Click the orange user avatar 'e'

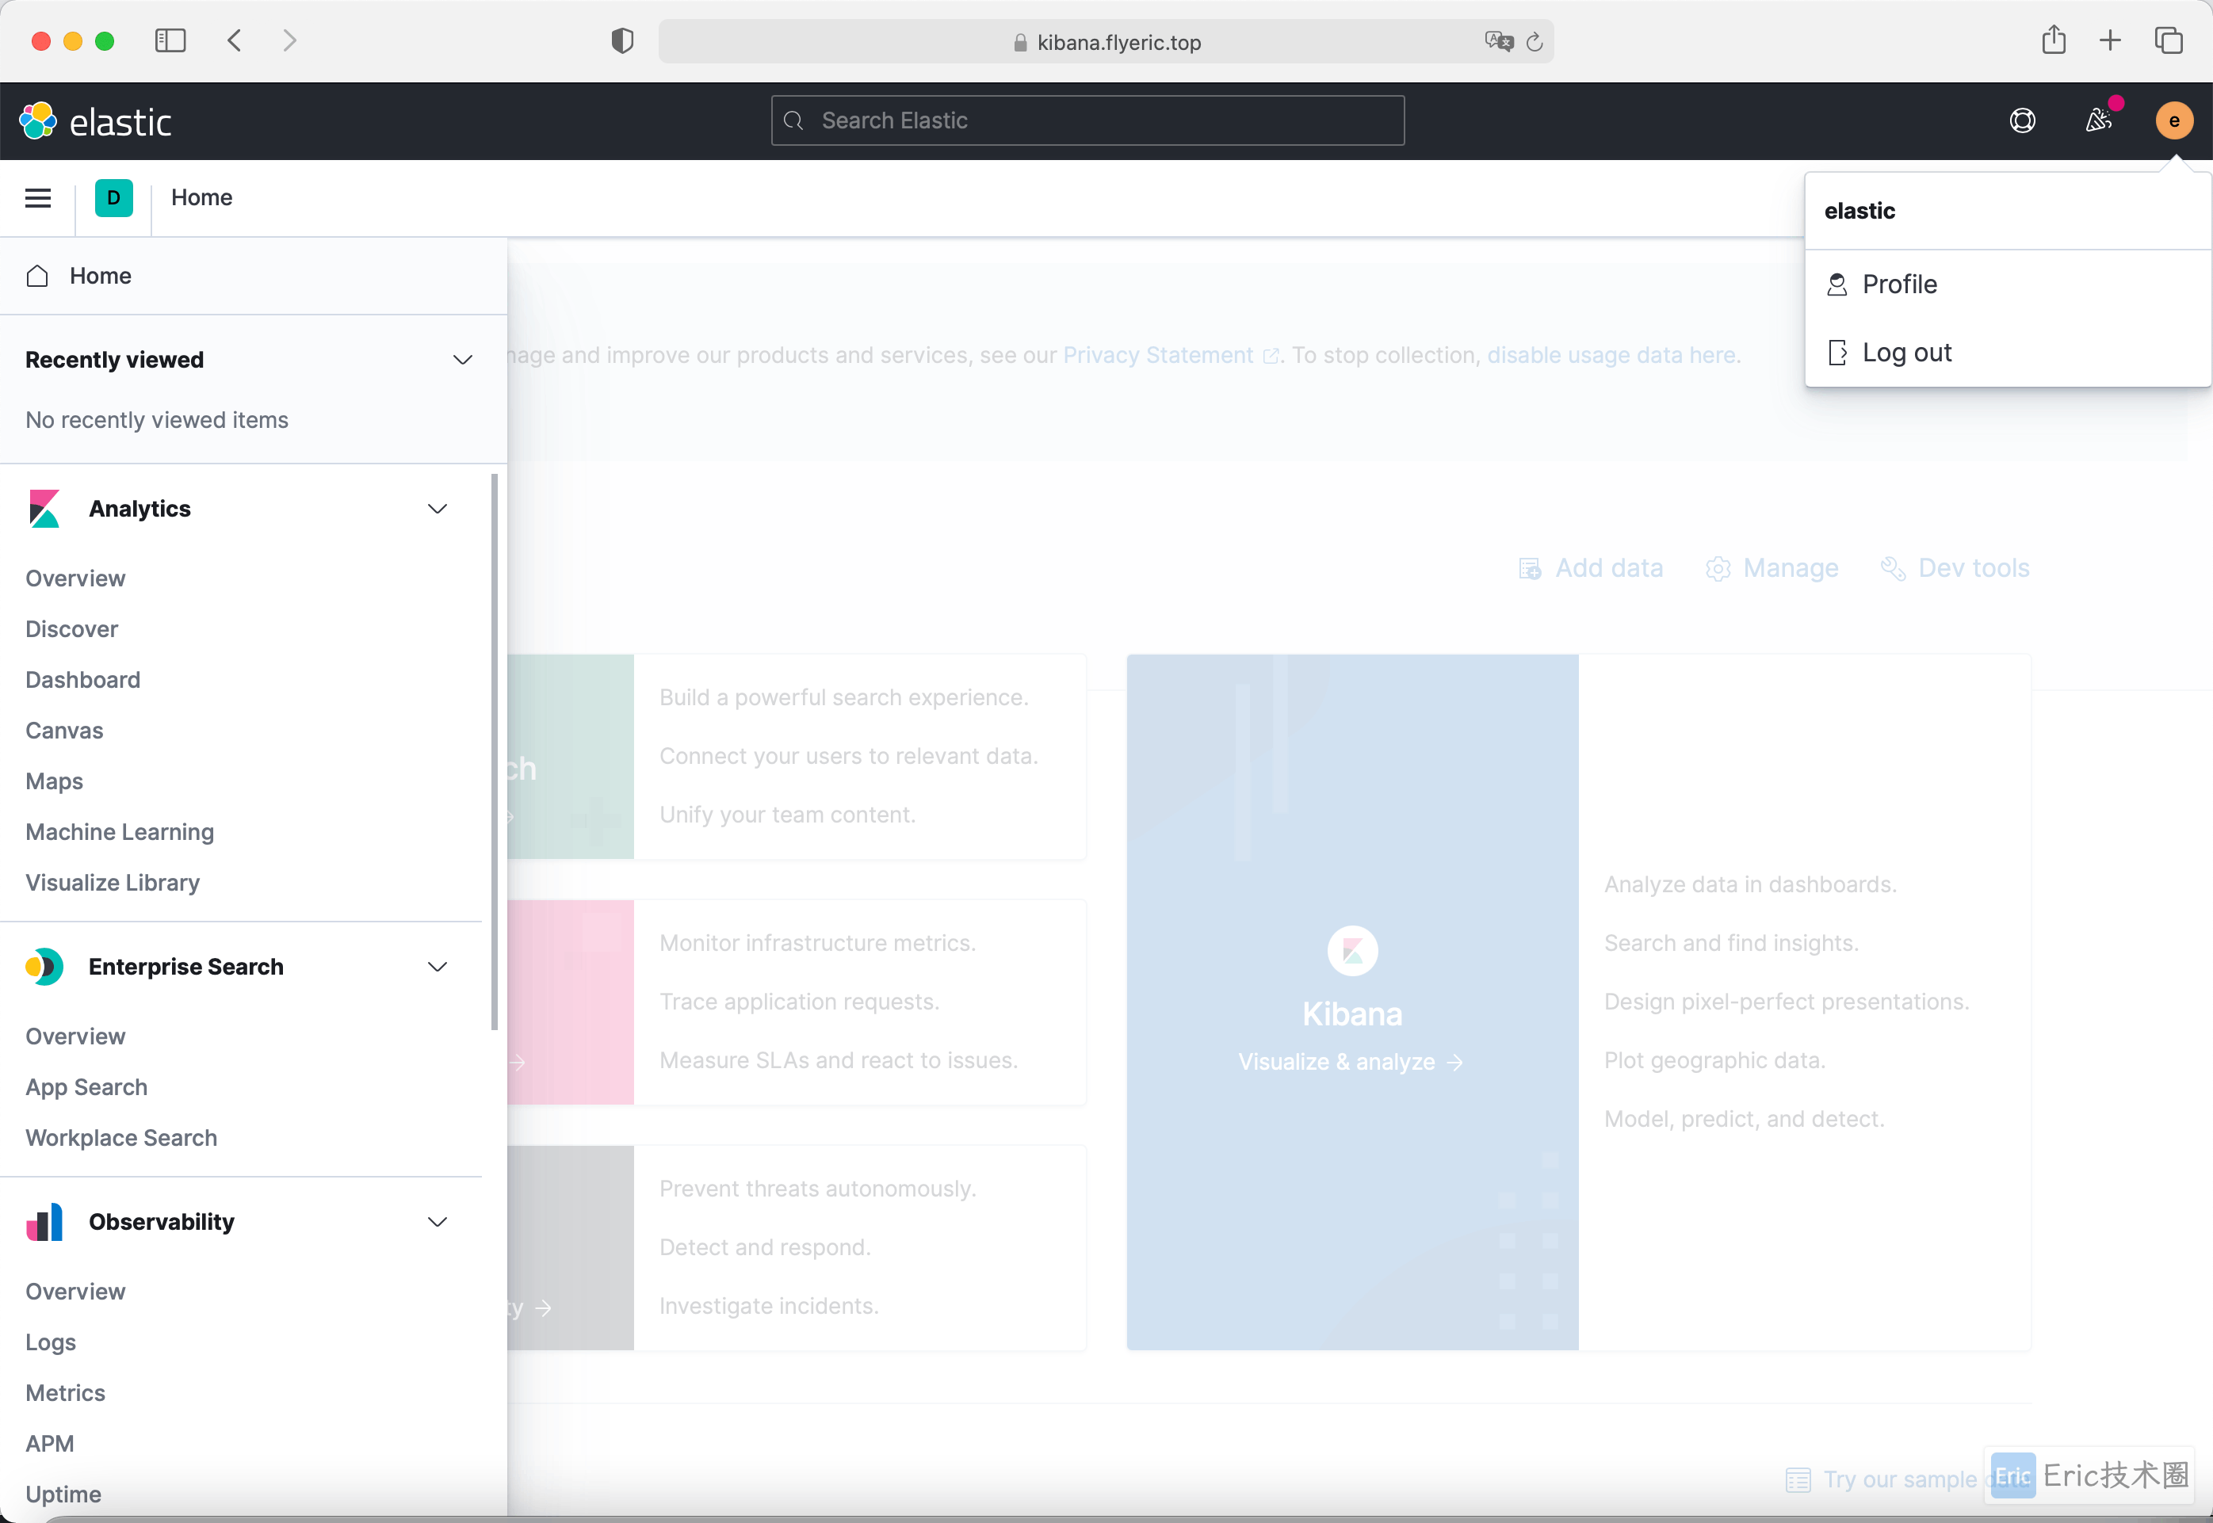2174,120
